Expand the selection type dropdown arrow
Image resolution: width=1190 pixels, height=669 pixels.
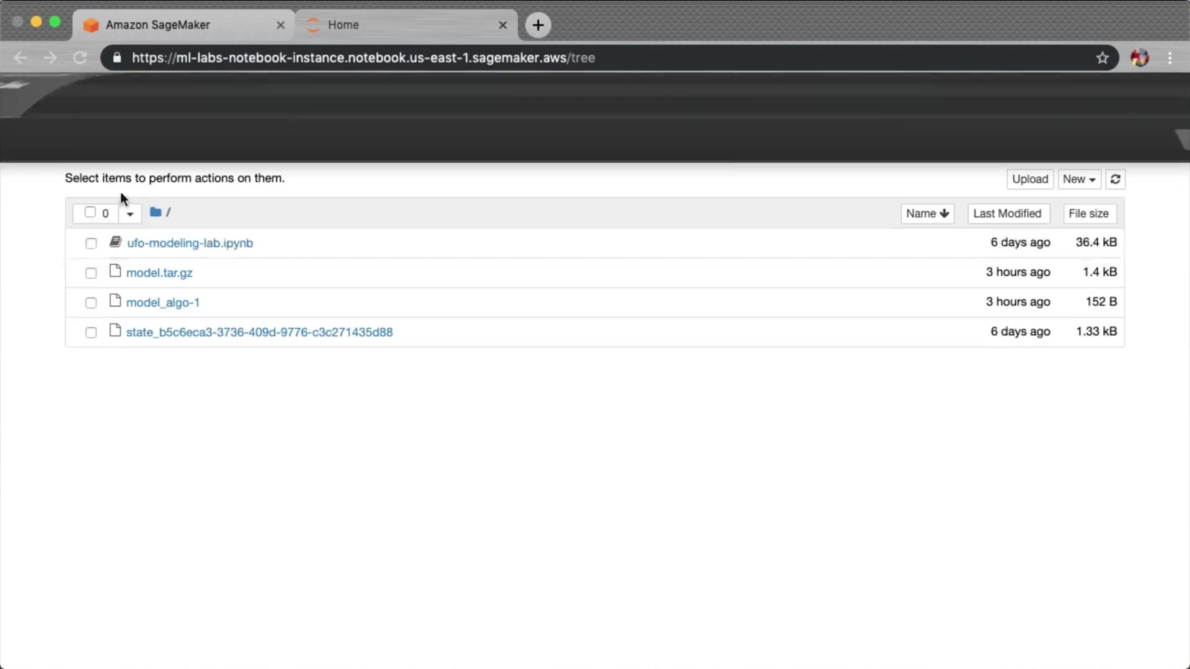point(130,214)
